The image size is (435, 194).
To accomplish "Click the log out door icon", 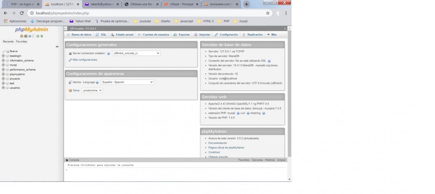I will pyautogui.click(x=26, y=36).
